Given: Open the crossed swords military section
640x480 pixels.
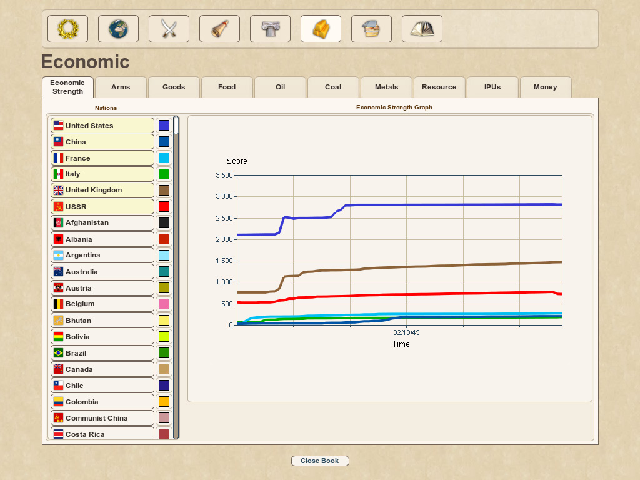Looking at the screenshot, I should 169,29.
